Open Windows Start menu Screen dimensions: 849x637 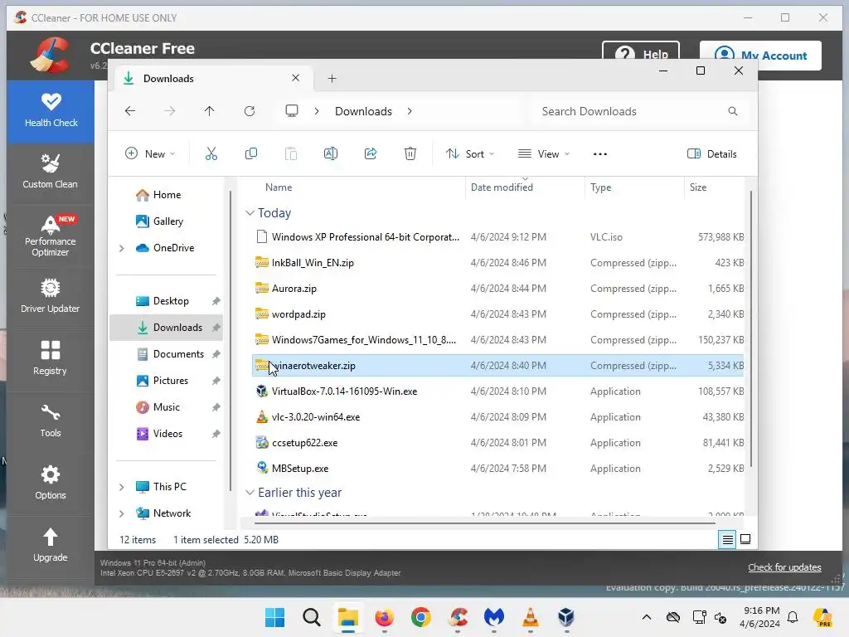pyautogui.click(x=275, y=617)
